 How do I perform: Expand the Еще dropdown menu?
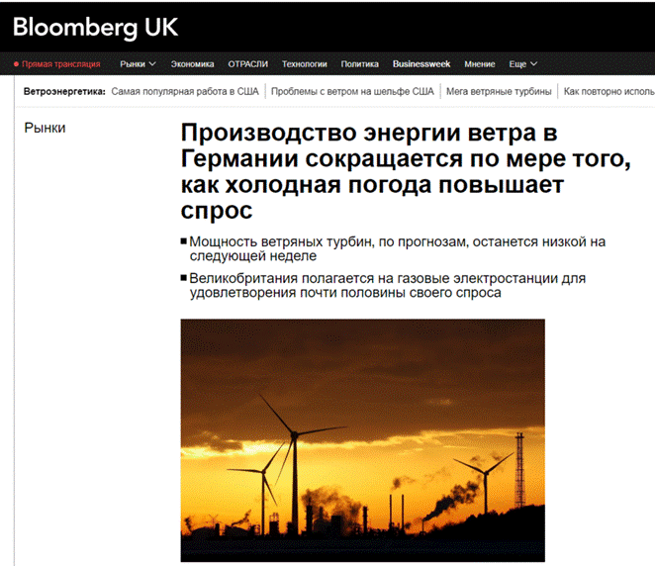(522, 64)
